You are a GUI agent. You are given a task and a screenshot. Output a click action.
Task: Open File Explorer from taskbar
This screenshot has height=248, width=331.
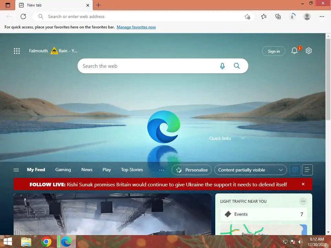[x=26, y=242]
